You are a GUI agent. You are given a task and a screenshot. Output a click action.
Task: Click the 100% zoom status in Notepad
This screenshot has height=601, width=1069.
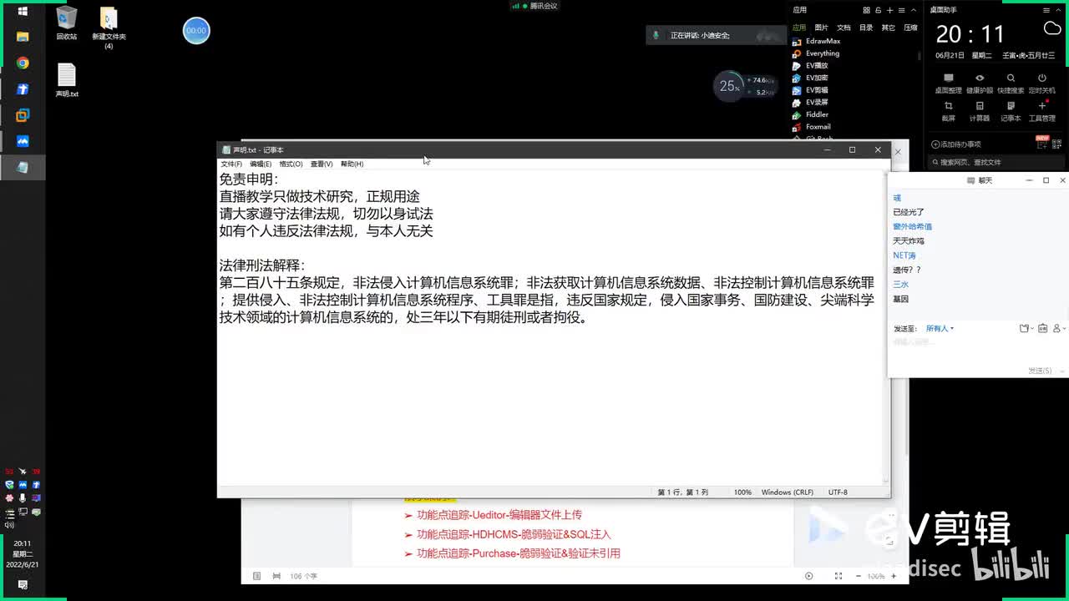pyautogui.click(x=742, y=492)
